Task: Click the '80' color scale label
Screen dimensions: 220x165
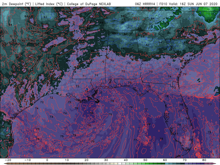Action: (x=204, y=160)
